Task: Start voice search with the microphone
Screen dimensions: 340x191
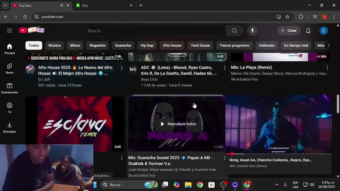Action: click(252, 31)
